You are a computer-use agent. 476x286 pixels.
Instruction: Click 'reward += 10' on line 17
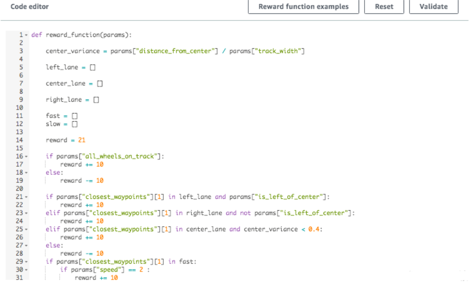pyautogui.click(x=81, y=164)
